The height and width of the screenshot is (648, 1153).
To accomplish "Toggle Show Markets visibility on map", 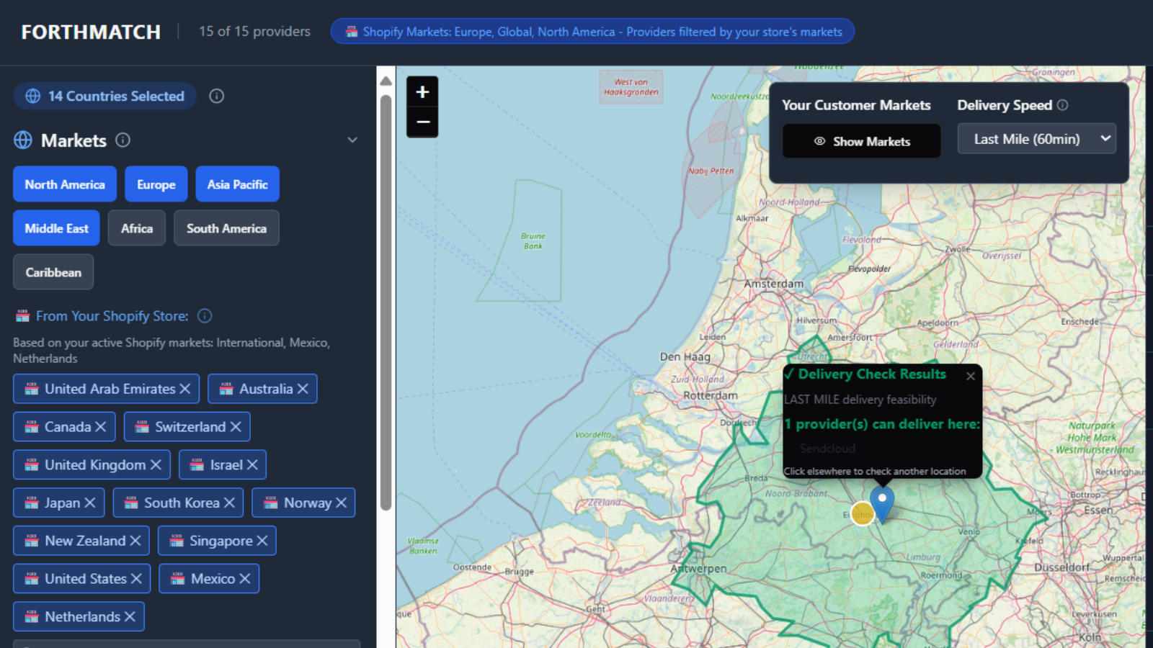I will tap(861, 141).
